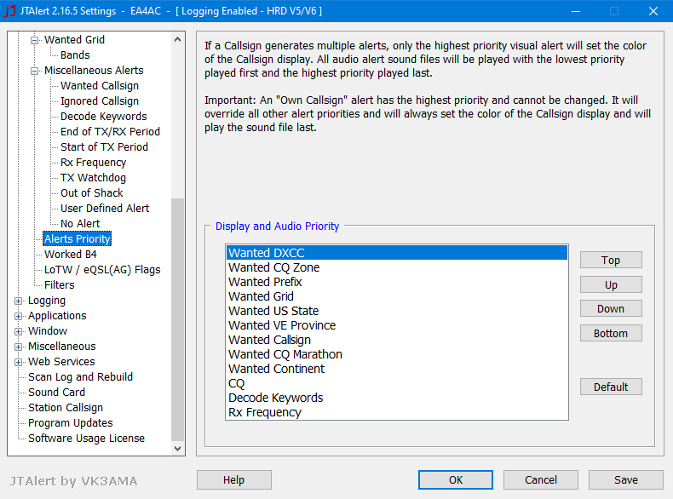673x499 pixels.
Task: Click the Down priority button
Action: (611, 308)
